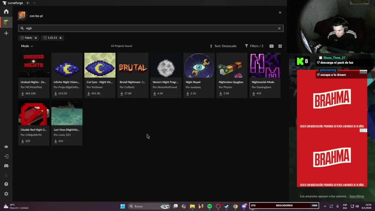Open Brutal Nightmare mod thumbnail
The width and height of the screenshot is (375, 211).
(133, 65)
